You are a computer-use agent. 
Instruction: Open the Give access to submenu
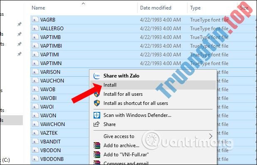pos(119,136)
